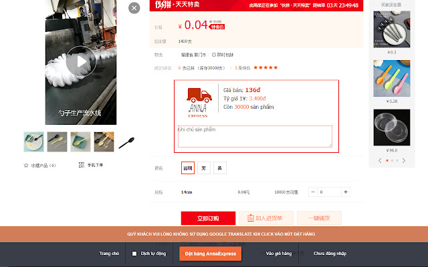This screenshot has width=428, height=267.
Task: Open Vào giỏ hàng link
Action: pyautogui.click(x=279, y=254)
